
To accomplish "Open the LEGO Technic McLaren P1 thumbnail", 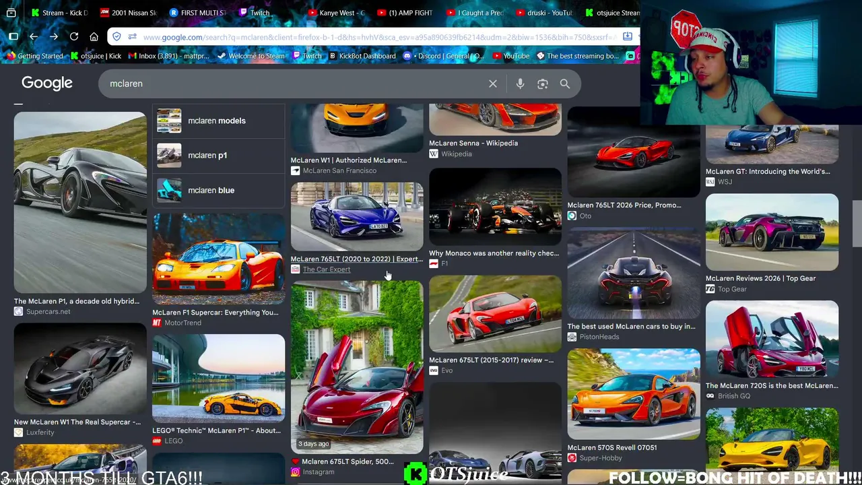I will coord(219,379).
